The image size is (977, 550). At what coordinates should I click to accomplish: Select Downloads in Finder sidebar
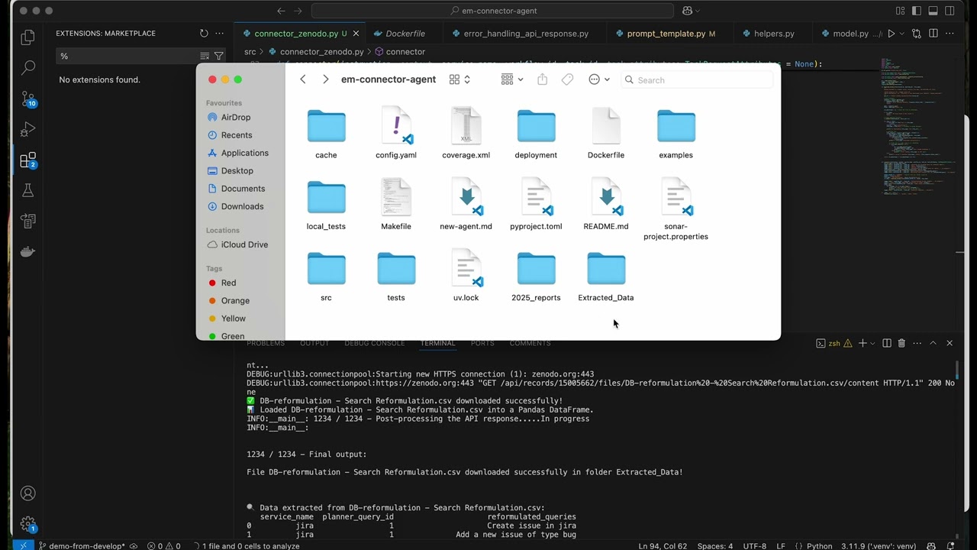(242, 206)
